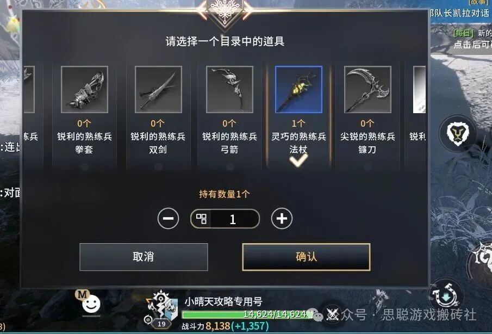Decrease quantity with the minus button
The width and height of the screenshot is (492, 334).
tap(168, 219)
